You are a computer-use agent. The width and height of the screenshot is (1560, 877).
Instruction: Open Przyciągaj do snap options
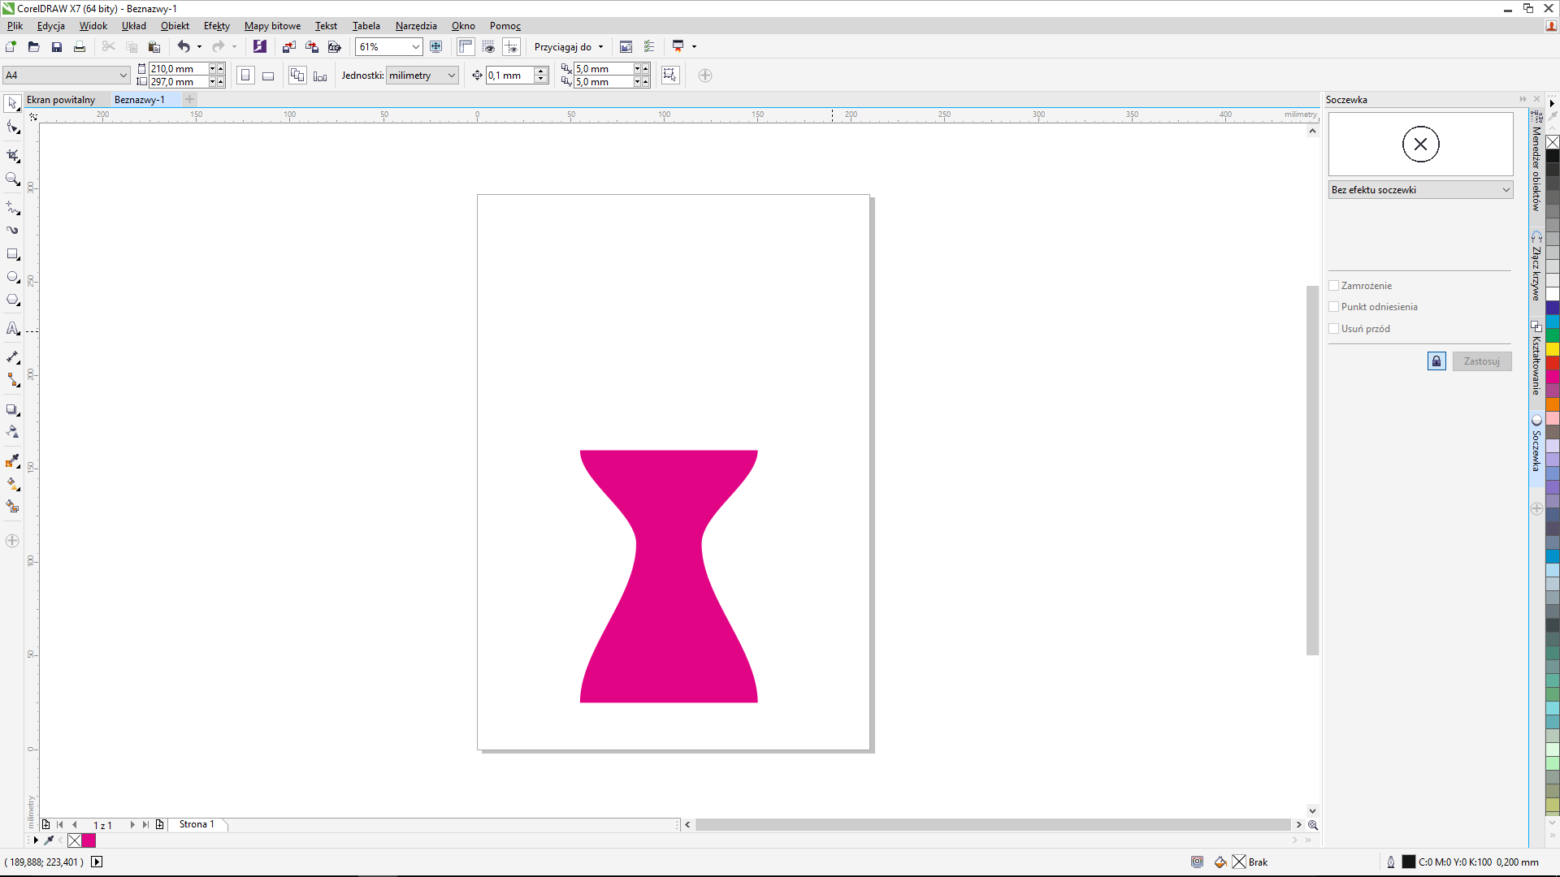569,47
